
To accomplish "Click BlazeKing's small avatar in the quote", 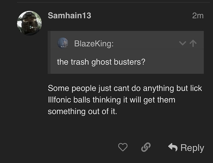I will tap(63, 43).
